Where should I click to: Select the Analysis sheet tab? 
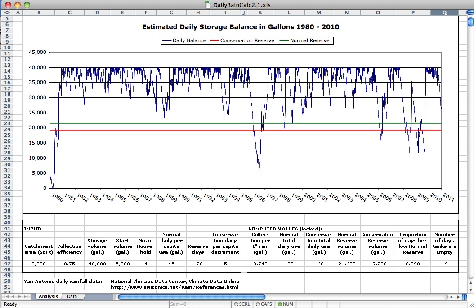click(x=48, y=297)
